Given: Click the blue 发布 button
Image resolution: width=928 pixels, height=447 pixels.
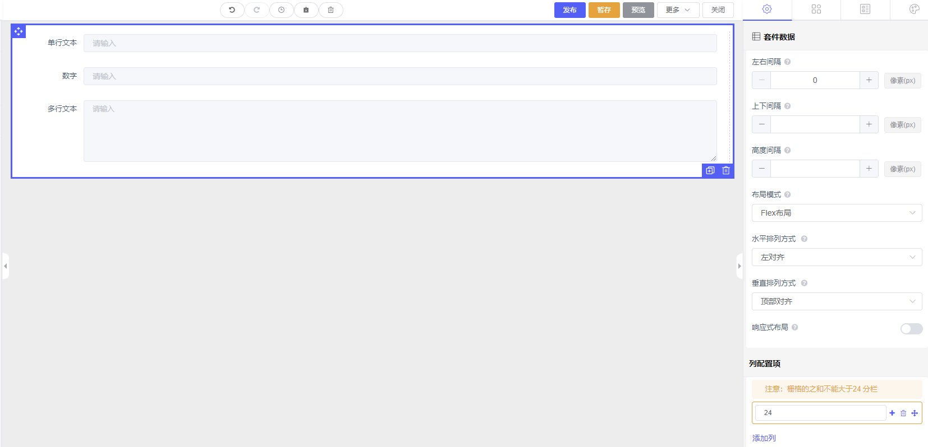Looking at the screenshot, I should click(x=569, y=10).
